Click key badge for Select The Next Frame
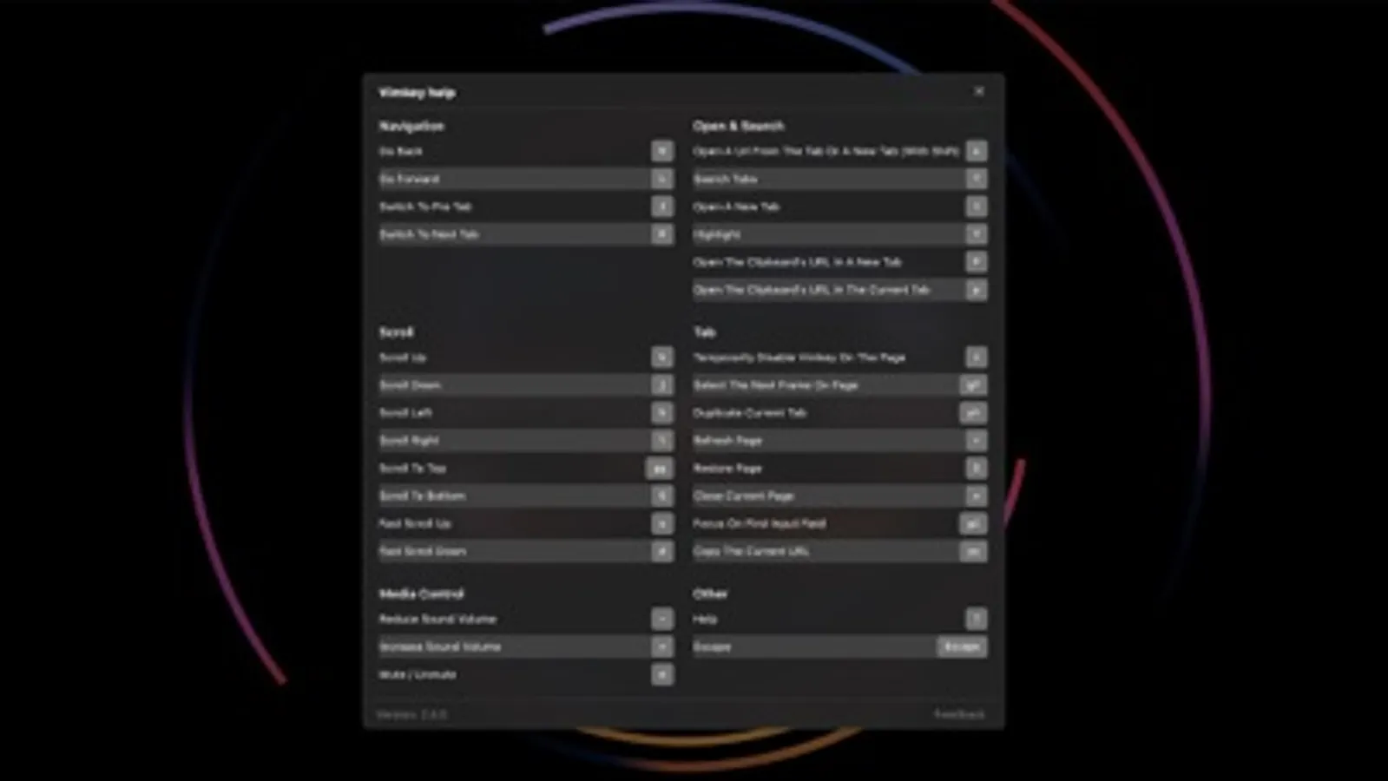 [972, 385]
